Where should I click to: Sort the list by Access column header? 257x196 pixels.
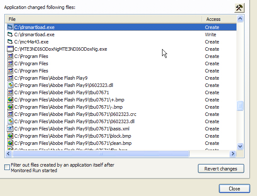click(x=218, y=19)
